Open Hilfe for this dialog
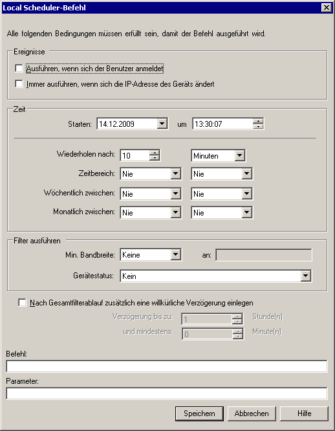This screenshot has height=431, width=335. [304, 414]
